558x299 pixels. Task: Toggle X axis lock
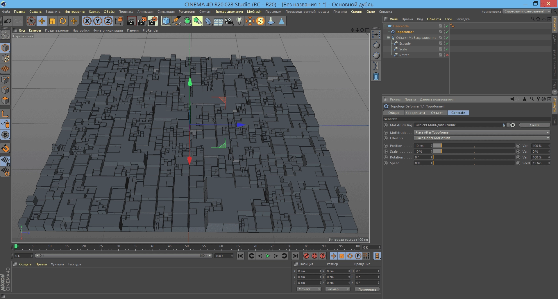[87, 21]
